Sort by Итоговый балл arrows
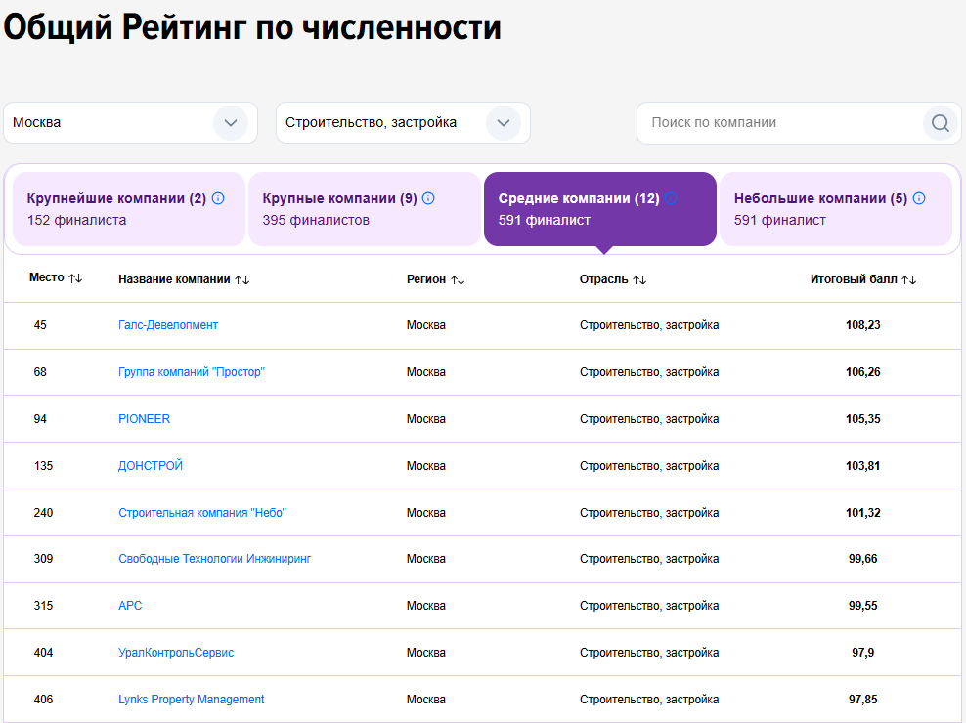This screenshot has width=966, height=723. (908, 279)
